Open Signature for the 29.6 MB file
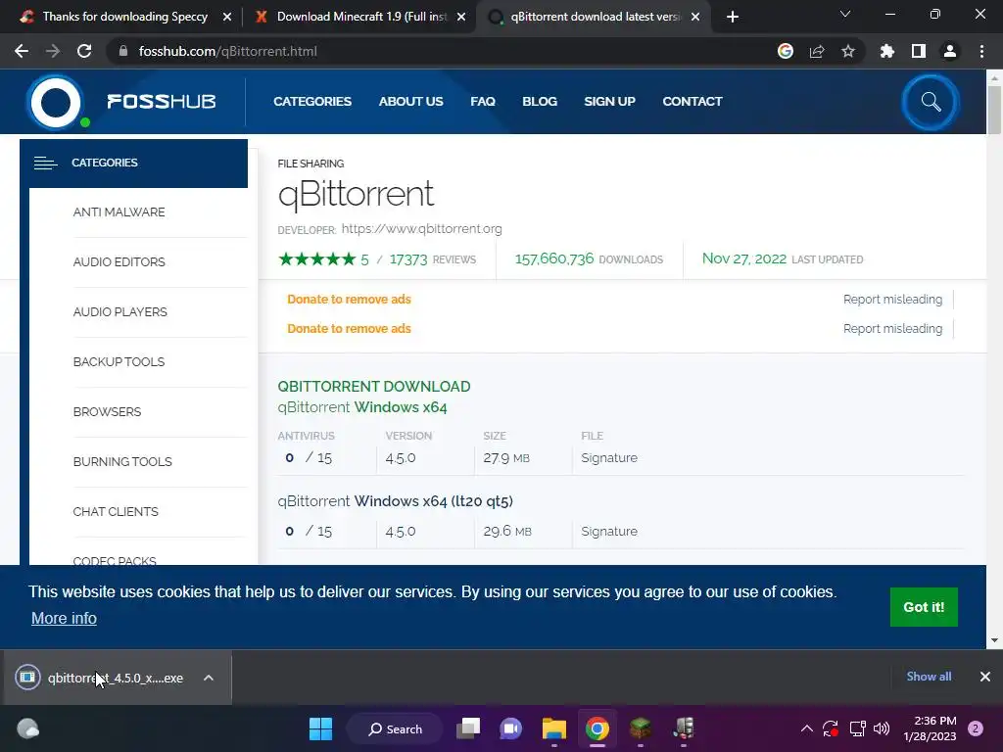Image resolution: width=1003 pixels, height=752 pixels. click(609, 532)
